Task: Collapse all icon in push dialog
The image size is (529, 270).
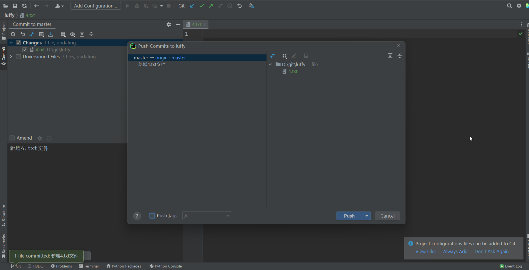Action: (x=400, y=56)
